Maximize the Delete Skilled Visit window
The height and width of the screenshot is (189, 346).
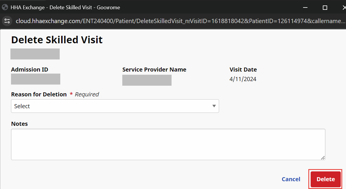coord(325,8)
